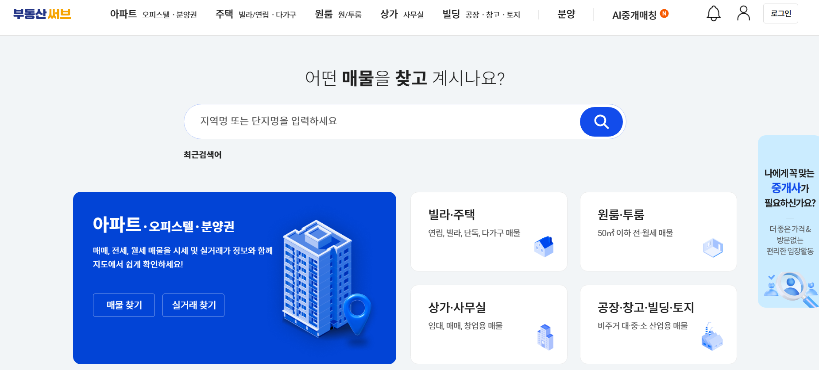
Task: Click the 부동산써브 logo
Action: tap(41, 13)
